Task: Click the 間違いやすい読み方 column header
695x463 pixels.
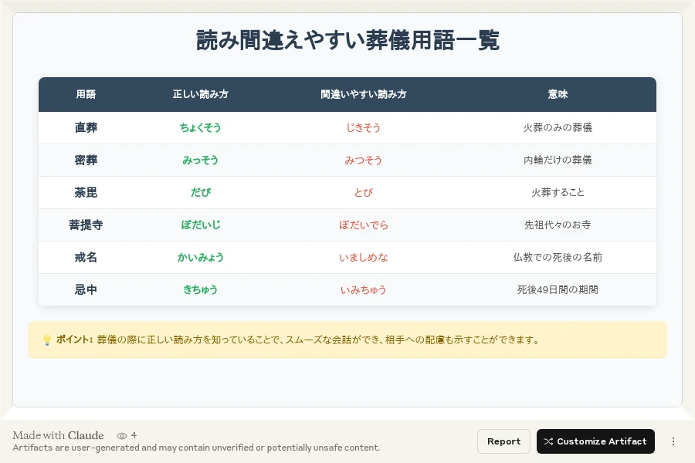Action: tap(363, 94)
